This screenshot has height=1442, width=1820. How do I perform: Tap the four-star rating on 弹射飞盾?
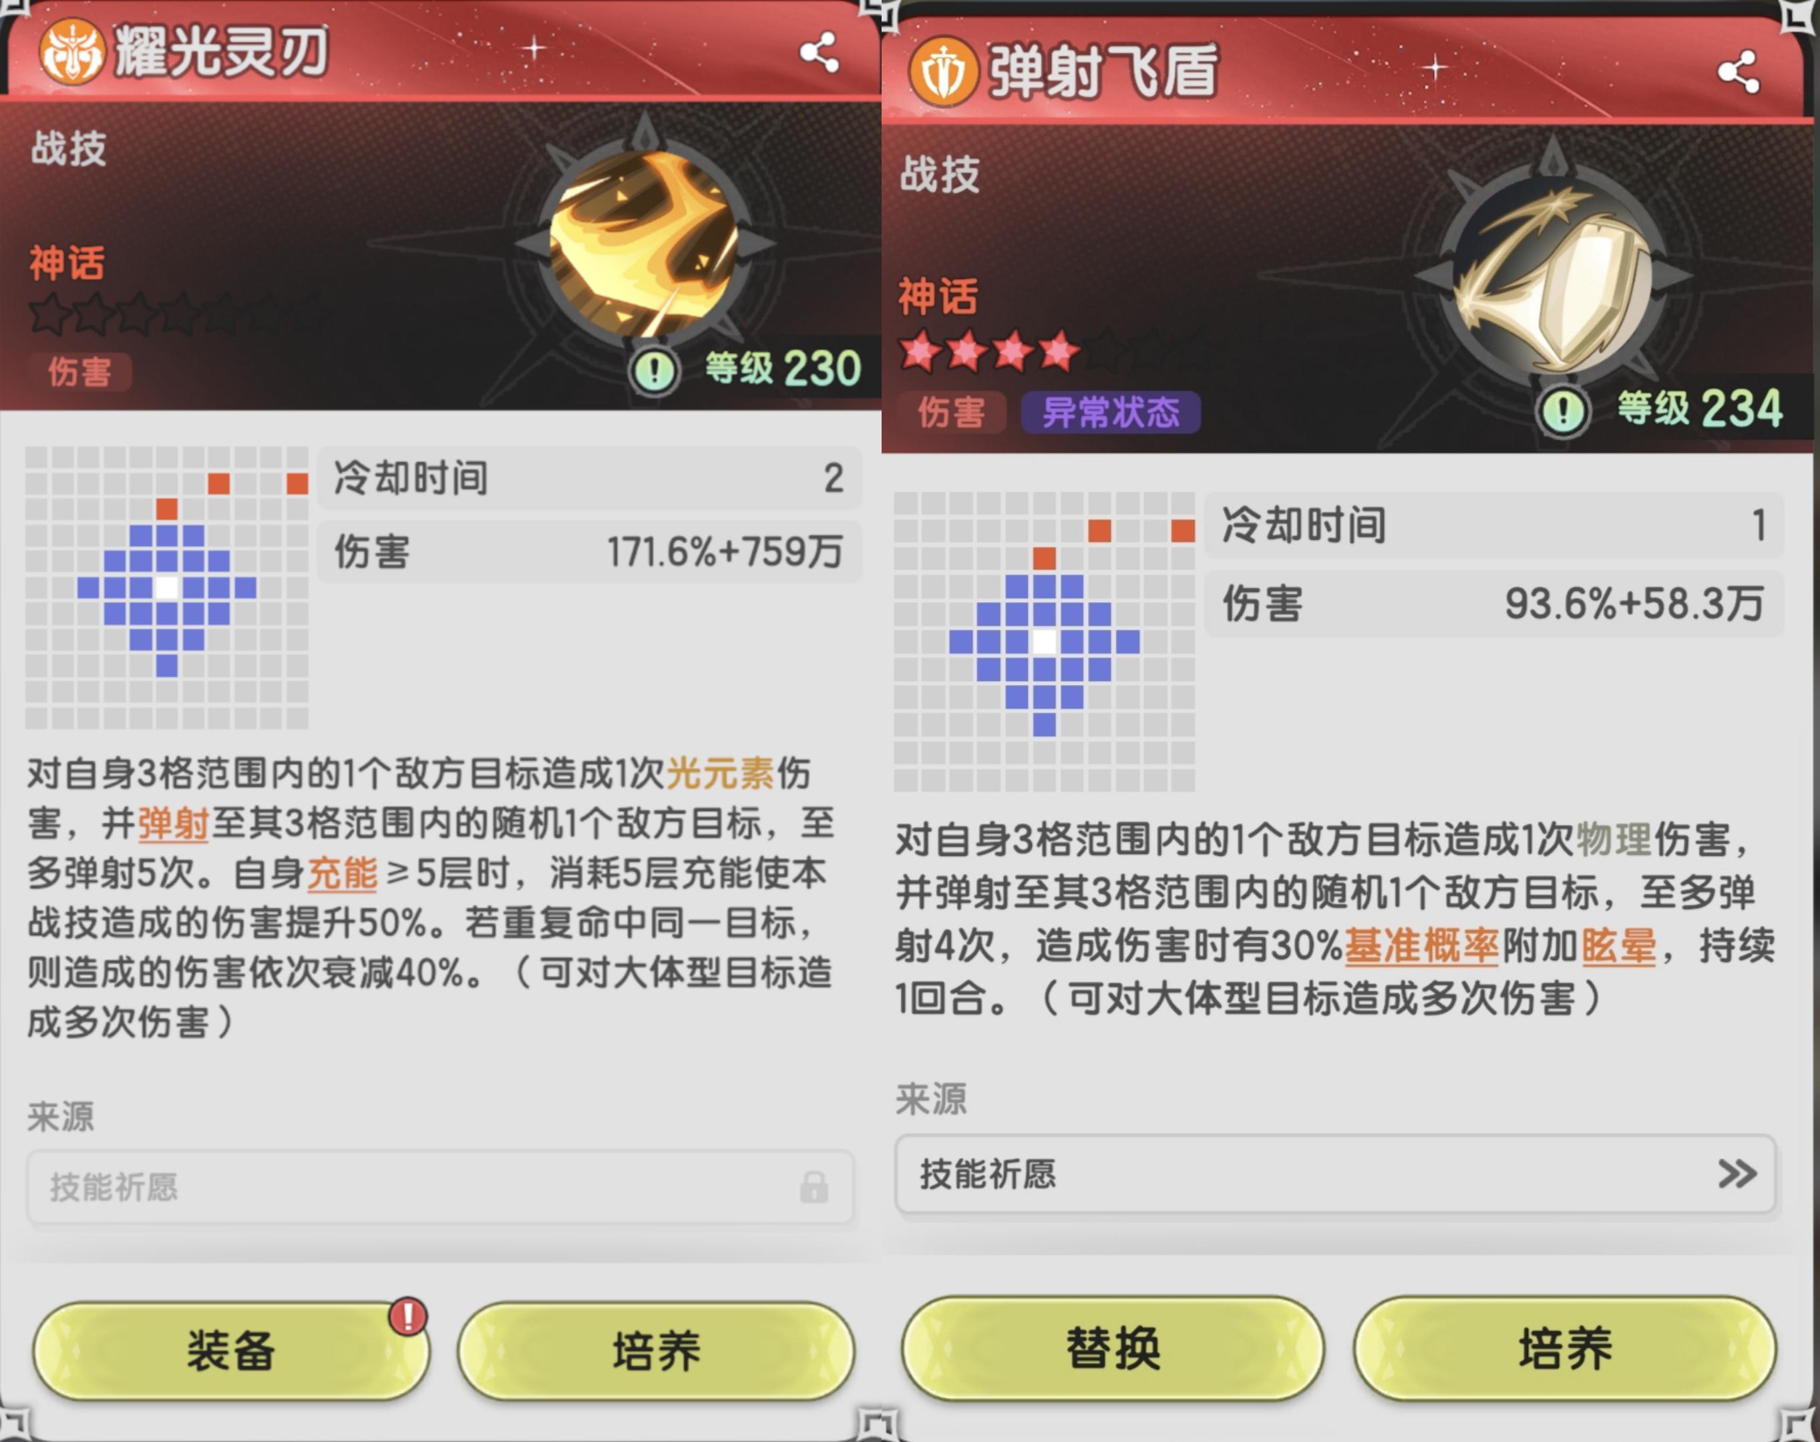click(x=989, y=350)
